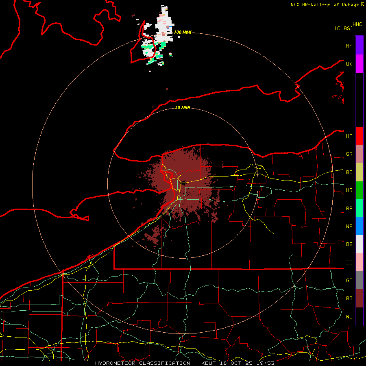This screenshot has height=366, width=366.
Task: Click the purple RF color swatch
Action: coord(359,46)
